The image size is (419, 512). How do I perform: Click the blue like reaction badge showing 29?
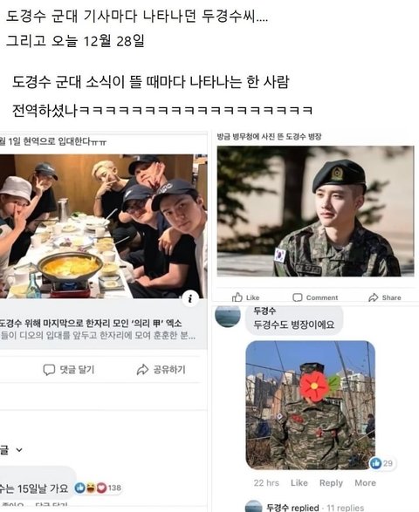[x=375, y=462]
